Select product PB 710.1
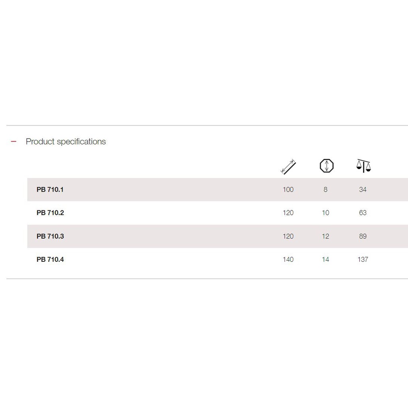 tap(50, 189)
